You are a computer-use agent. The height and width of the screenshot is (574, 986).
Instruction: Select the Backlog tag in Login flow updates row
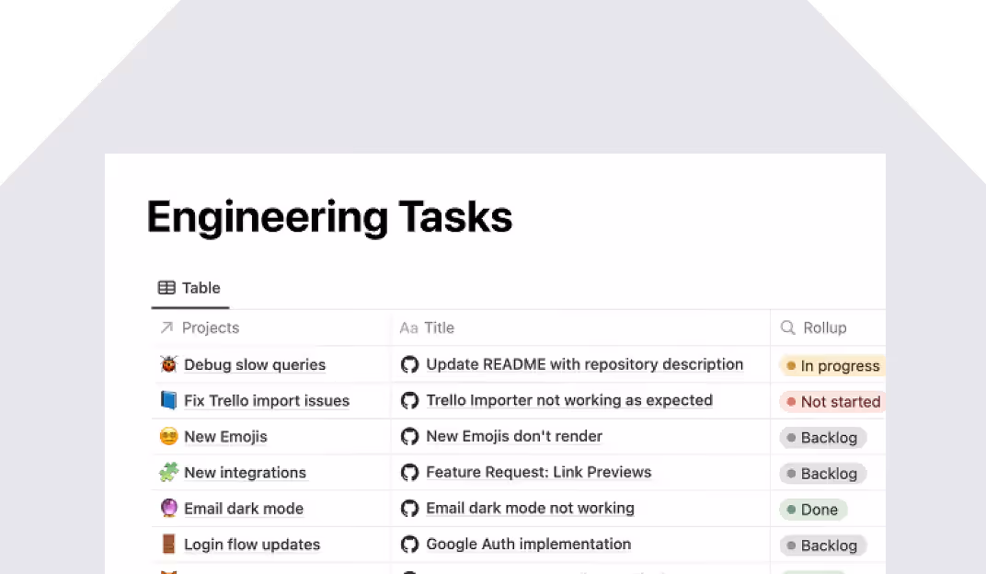pyautogui.click(x=823, y=545)
